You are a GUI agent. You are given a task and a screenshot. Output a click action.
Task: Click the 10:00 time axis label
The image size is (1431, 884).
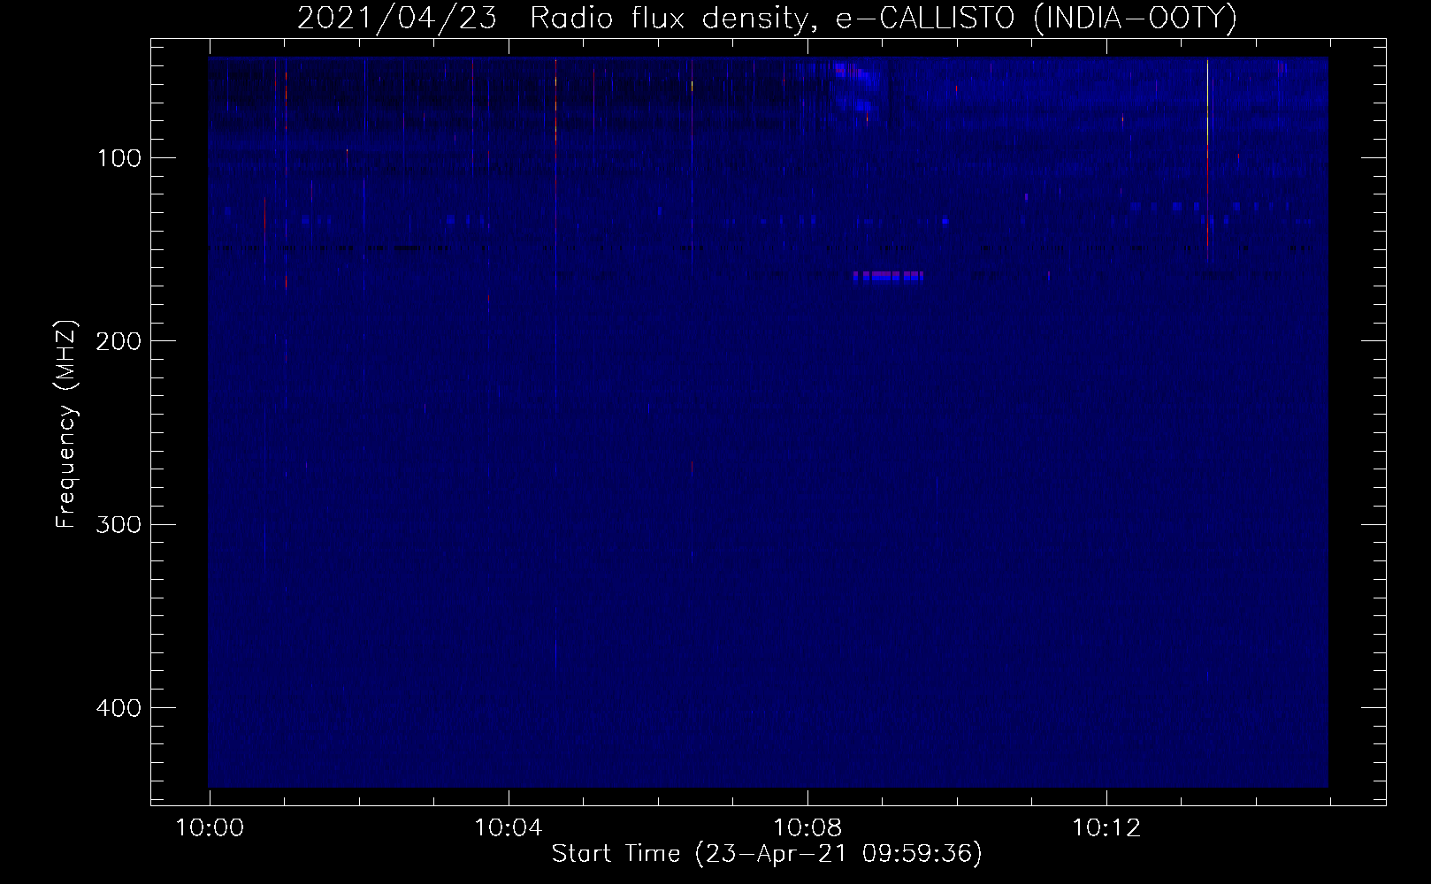click(x=210, y=828)
